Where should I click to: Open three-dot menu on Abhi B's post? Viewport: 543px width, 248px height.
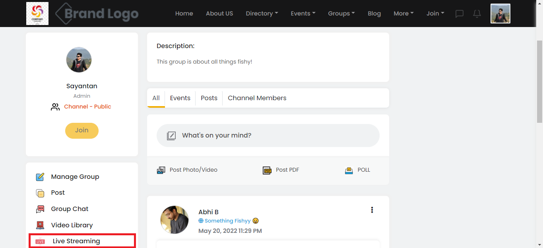click(372, 210)
